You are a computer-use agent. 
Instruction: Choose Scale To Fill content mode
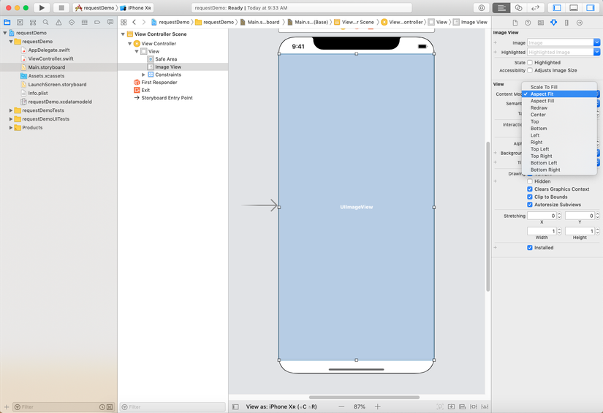(x=544, y=87)
